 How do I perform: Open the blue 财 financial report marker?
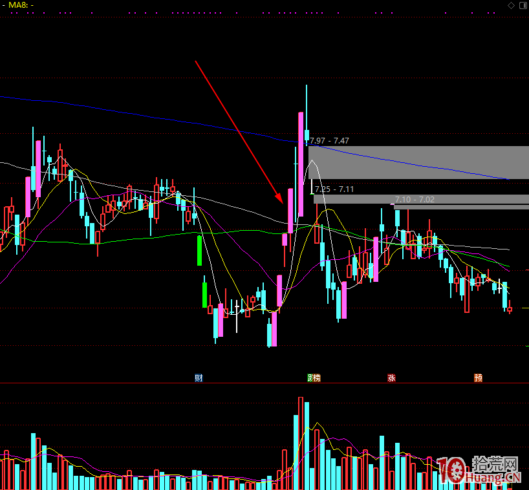(199, 378)
